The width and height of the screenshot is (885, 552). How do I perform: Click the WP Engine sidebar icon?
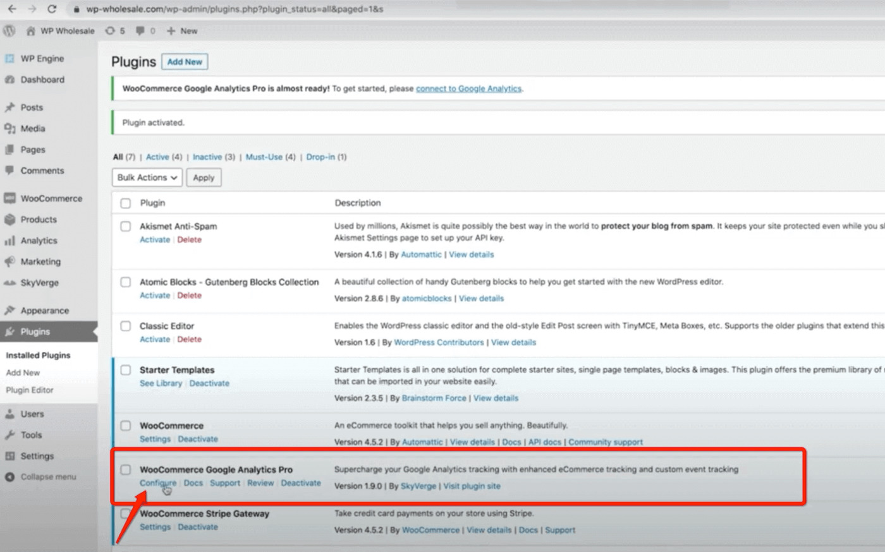(9, 59)
